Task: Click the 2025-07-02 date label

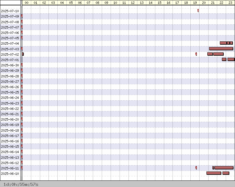Action: pyautogui.click(x=10, y=54)
